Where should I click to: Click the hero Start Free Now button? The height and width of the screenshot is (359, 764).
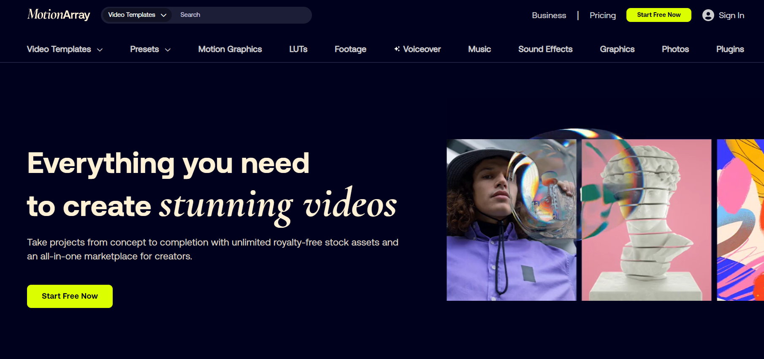(70, 296)
